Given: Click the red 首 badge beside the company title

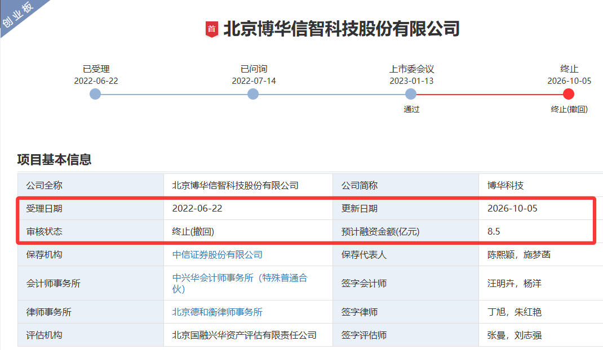Looking at the screenshot, I should [x=211, y=29].
